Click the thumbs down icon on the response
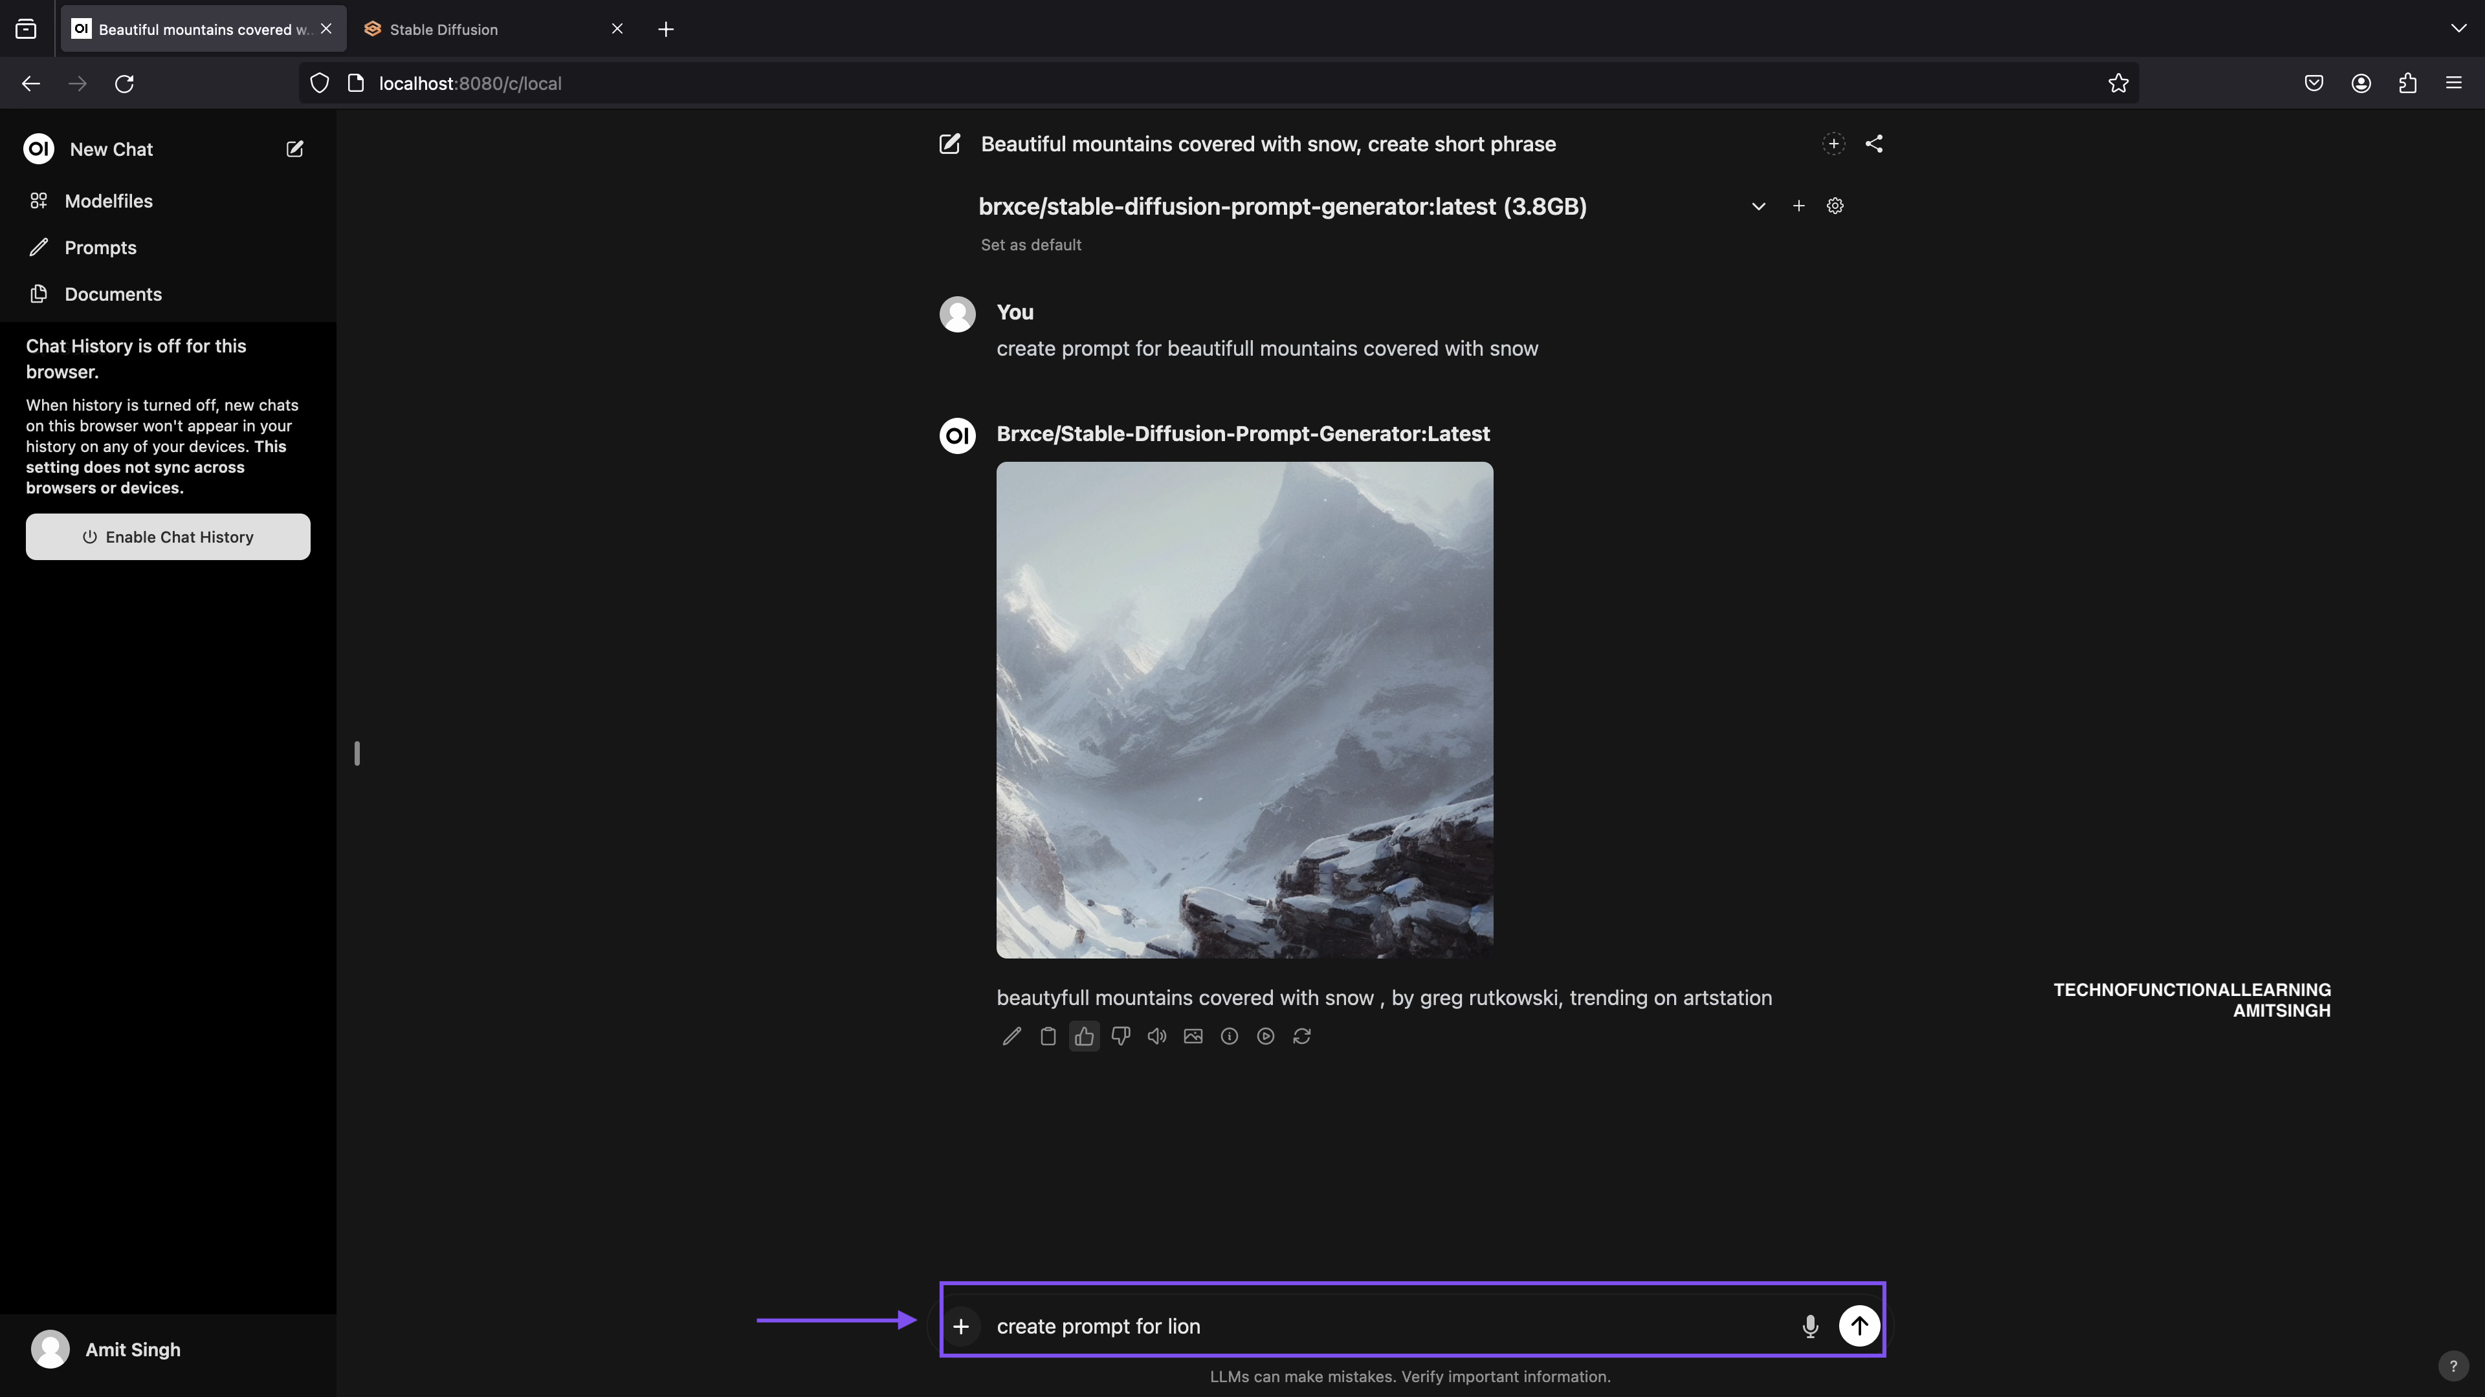 click(1120, 1036)
